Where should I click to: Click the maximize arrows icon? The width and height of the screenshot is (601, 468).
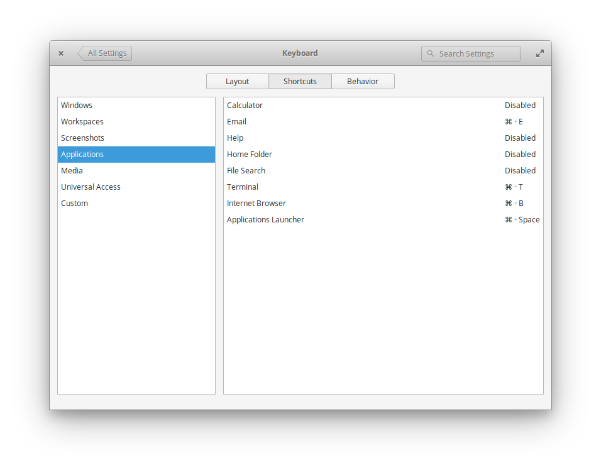click(539, 53)
